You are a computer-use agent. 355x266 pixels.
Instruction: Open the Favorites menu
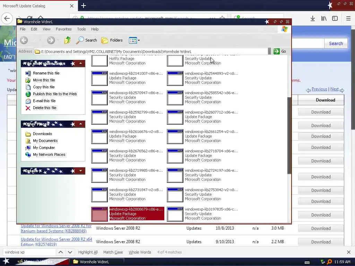tap(64, 29)
